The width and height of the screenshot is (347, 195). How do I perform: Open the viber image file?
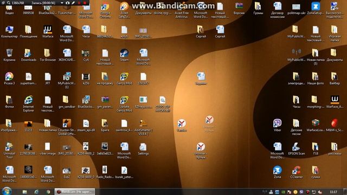coord(48,148)
